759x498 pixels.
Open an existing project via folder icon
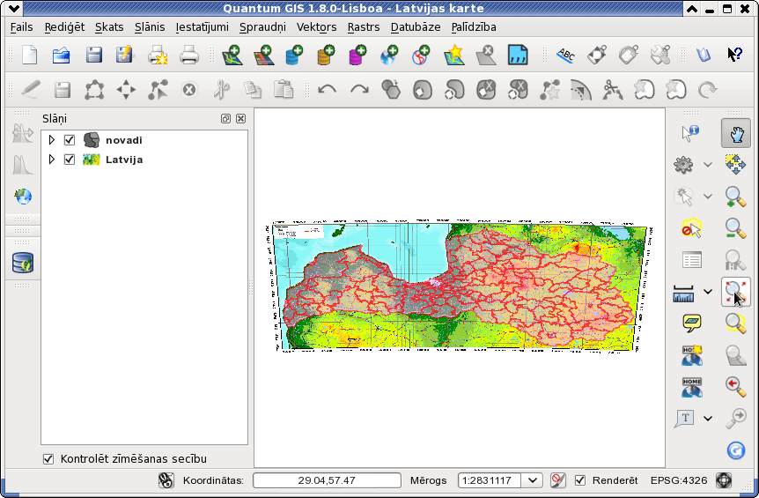pos(62,55)
